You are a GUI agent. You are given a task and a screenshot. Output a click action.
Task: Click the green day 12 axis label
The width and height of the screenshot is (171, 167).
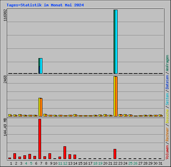click(65, 163)
